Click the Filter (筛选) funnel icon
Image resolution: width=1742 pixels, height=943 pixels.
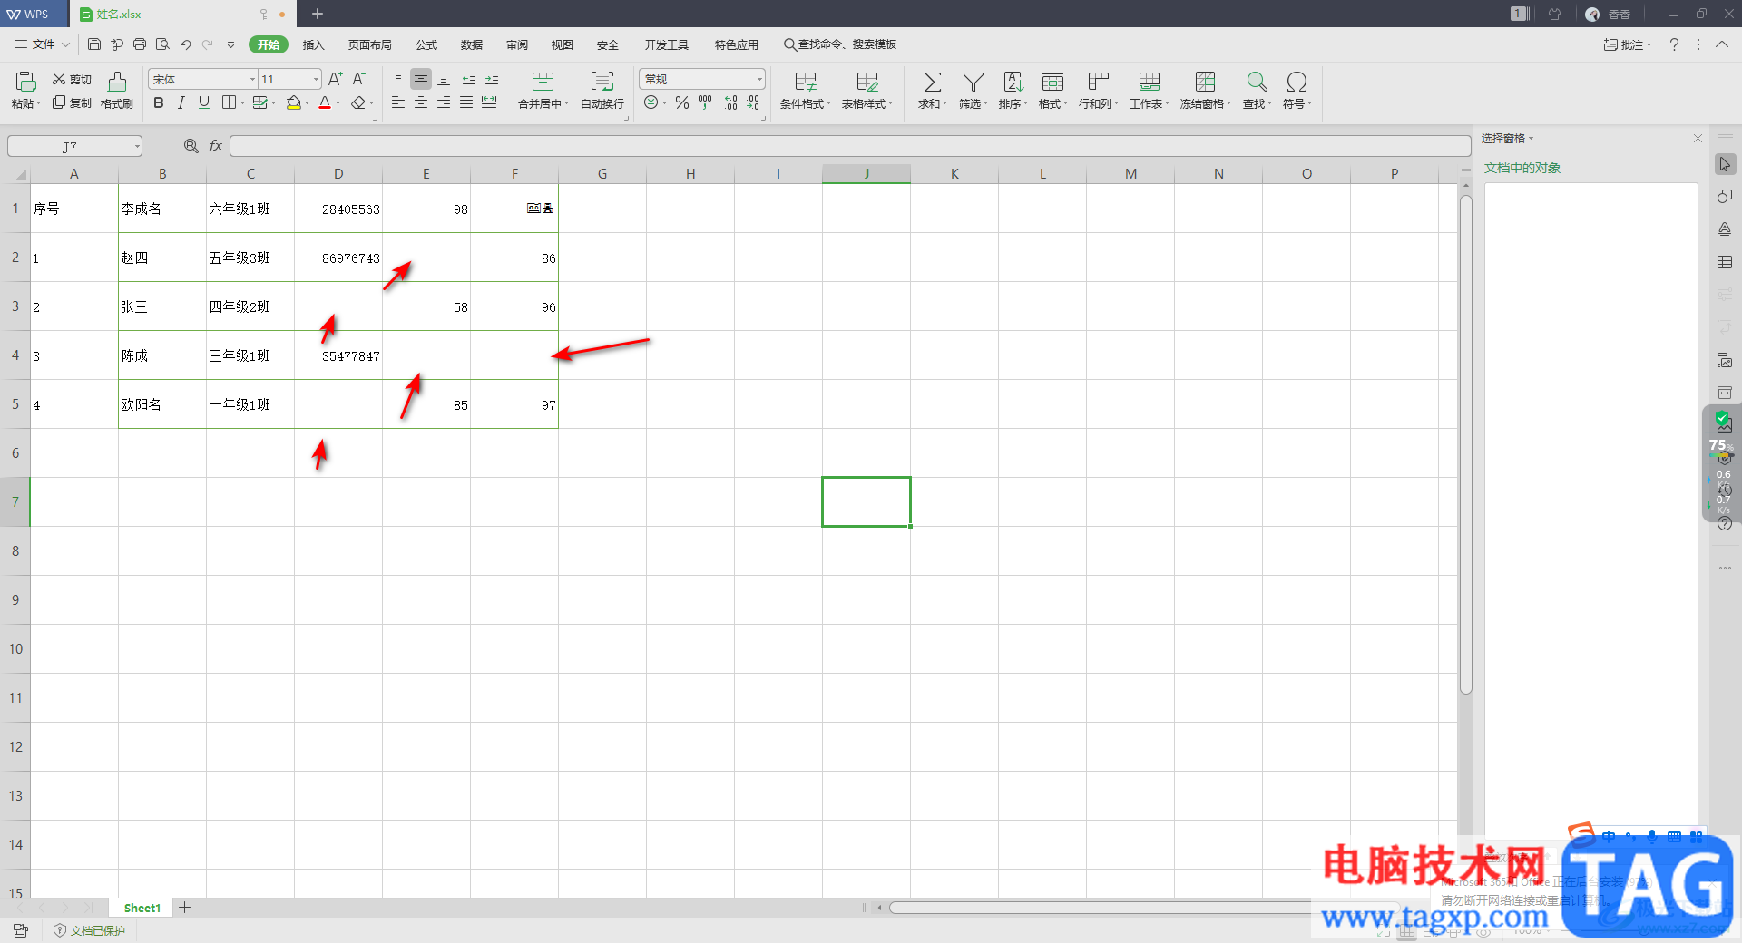click(x=973, y=83)
